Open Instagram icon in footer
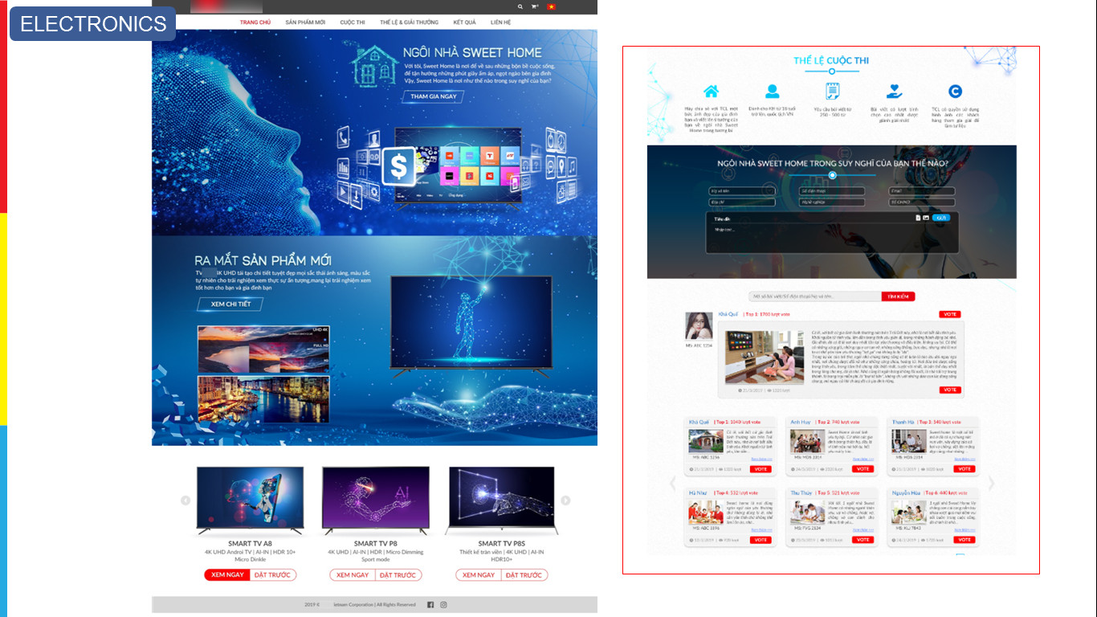Image resolution: width=1097 pixels, height=617 pixels. point(443,605)
